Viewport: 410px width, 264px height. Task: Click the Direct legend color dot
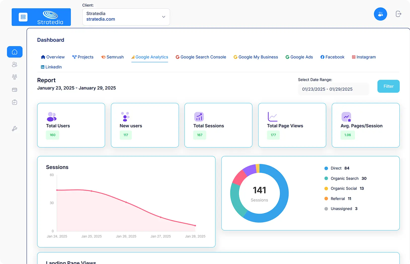326,168
